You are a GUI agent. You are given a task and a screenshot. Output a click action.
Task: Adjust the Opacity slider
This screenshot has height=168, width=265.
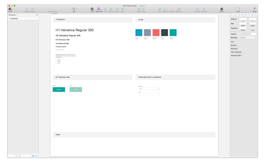click(x=244, y=34)
